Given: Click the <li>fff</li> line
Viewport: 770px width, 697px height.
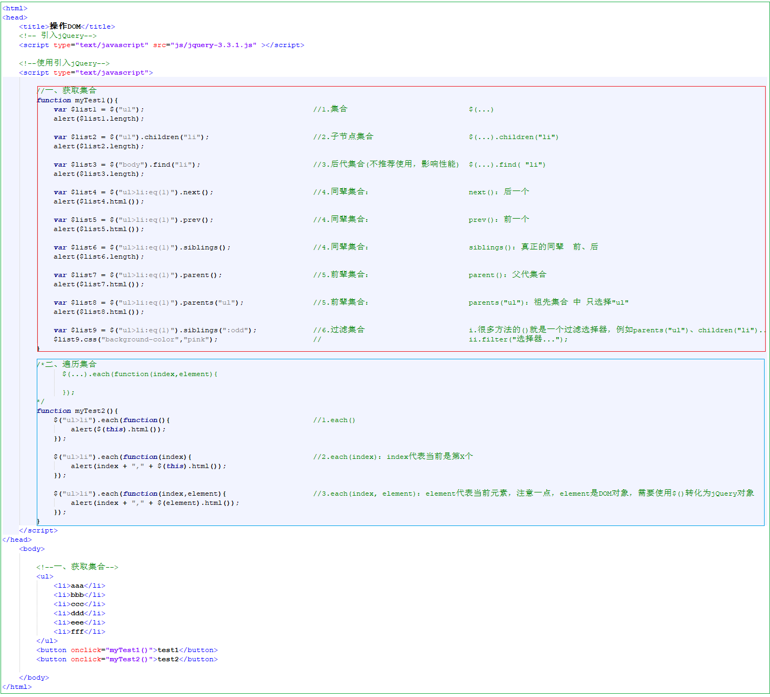Looking at the screenshot, I should tap(79, 632).
